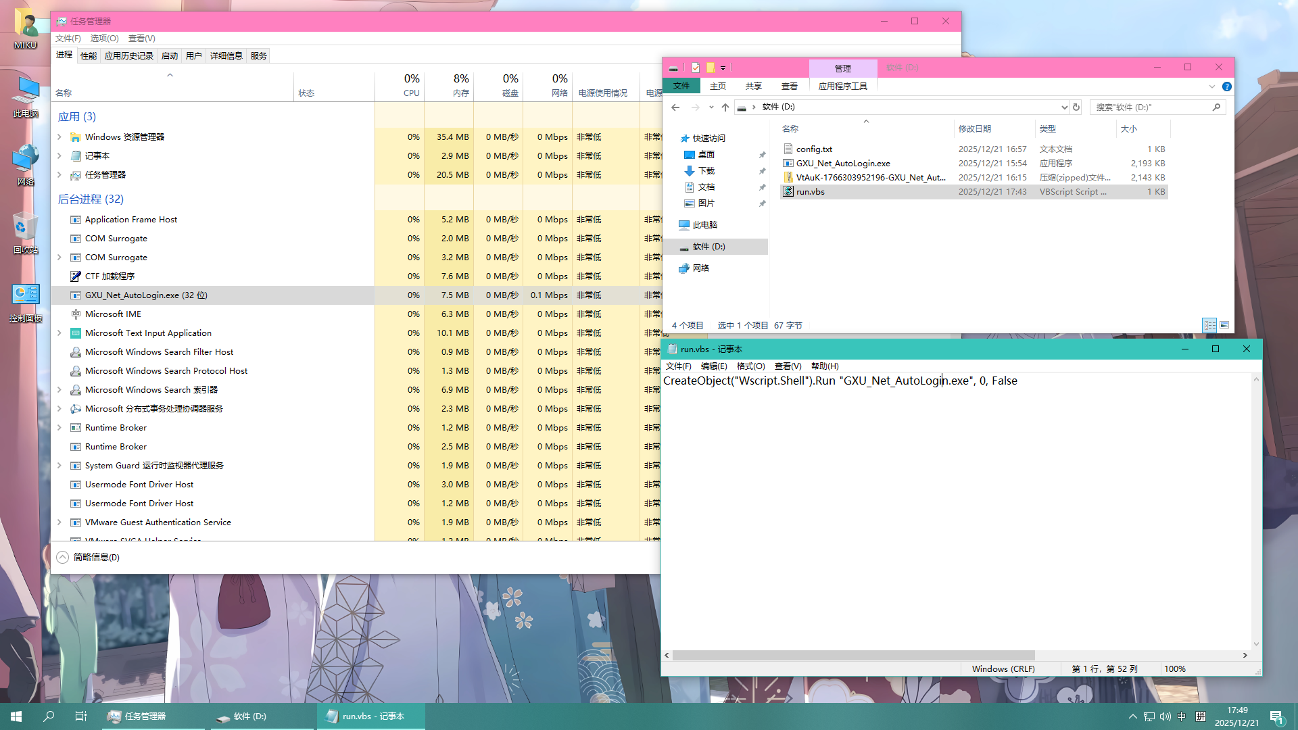This screenshot has height=730, width=1298.
Task: Select config.txt in the file list
Action: (x=814, y=149)
